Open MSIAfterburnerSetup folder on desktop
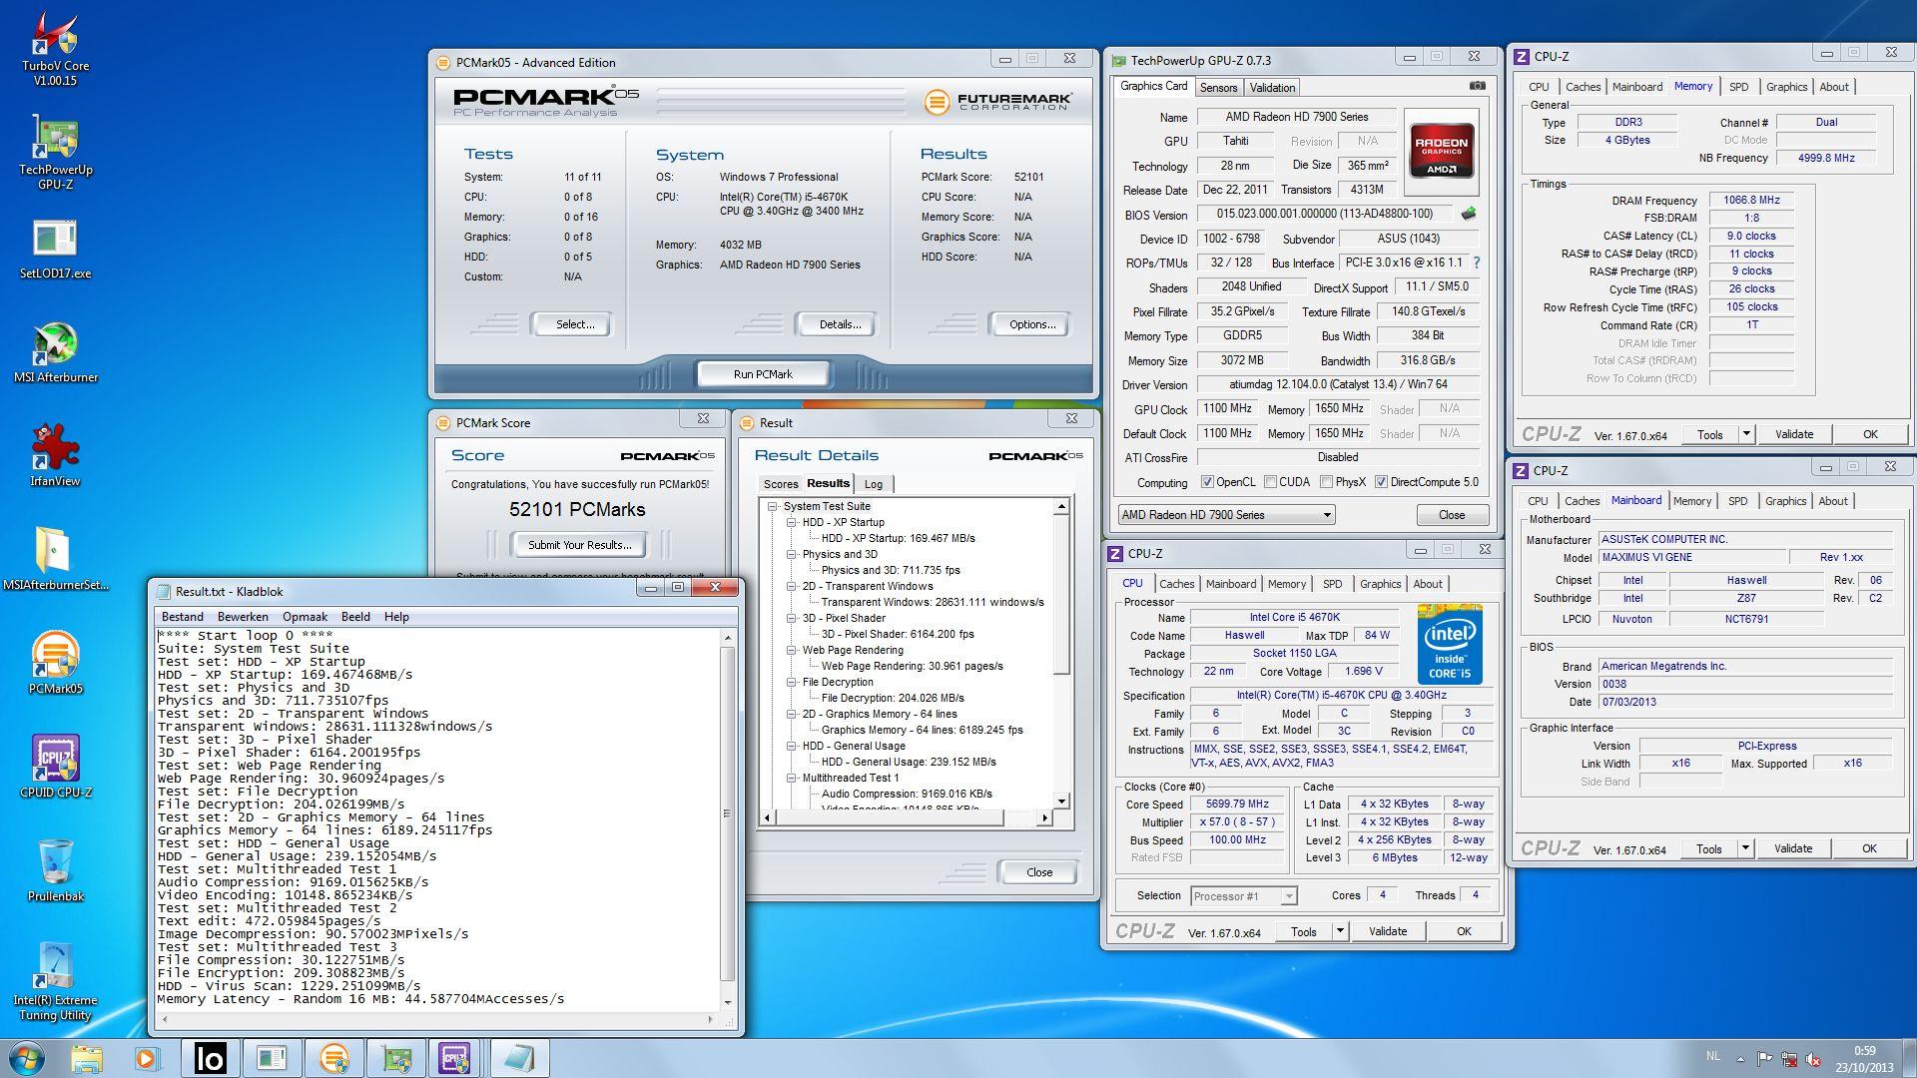 tap(56, 559)
